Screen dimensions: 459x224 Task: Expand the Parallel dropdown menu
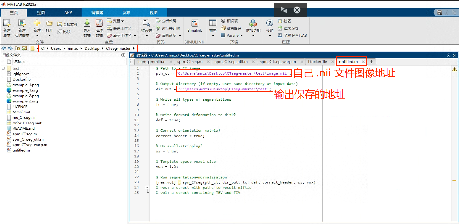[241, 36]
